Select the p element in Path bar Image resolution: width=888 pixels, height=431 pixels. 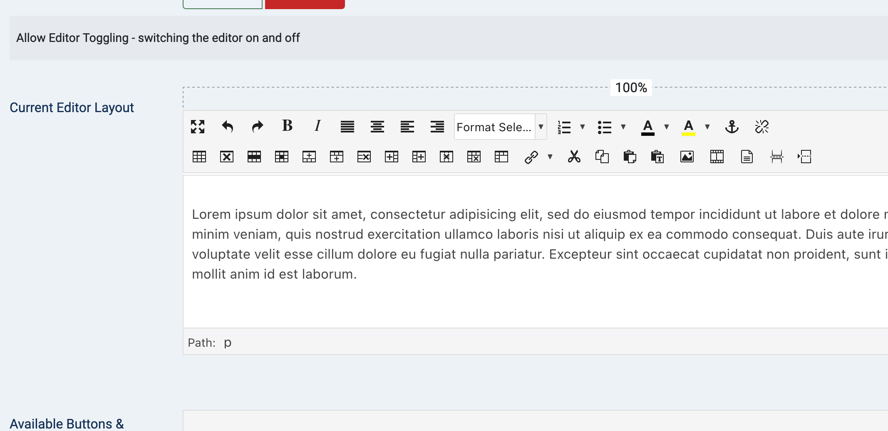[x=228, y=342]
